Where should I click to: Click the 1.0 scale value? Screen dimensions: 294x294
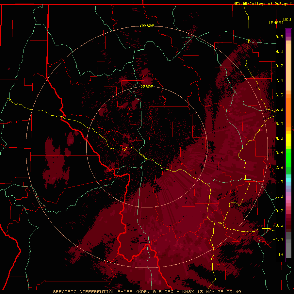click(x=279, y=196)
